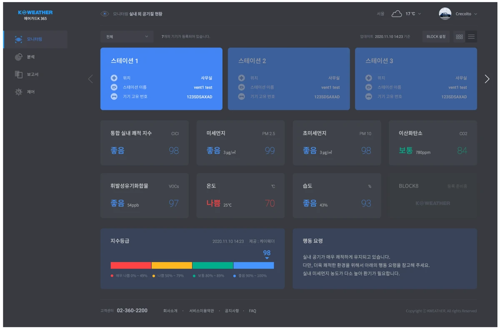500x330 pixels.
Task: Open the 공지사항 footer link
Action: tap(232, 311)
